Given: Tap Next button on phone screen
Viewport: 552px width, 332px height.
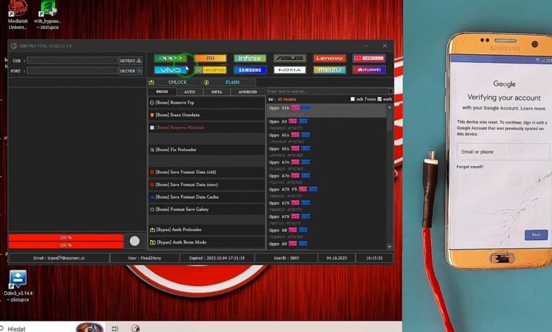Looking at the screenshot, I should click(536, 235).
